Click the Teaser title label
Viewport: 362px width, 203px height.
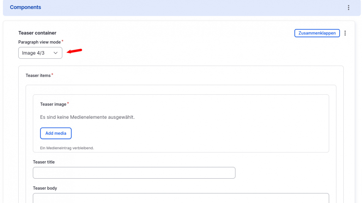click(44, 162)
